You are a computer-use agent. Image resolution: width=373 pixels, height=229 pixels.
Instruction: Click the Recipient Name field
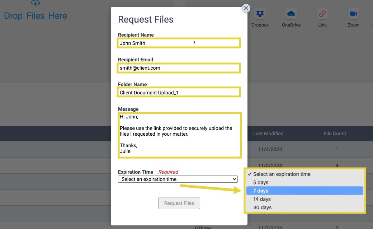pos(179,43)
